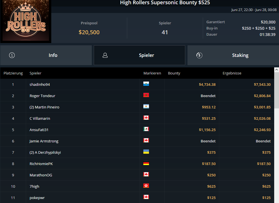This screenshot has width=279, height=203.
Task: Select player Jamie Armstrong
Action: [44, 141]
